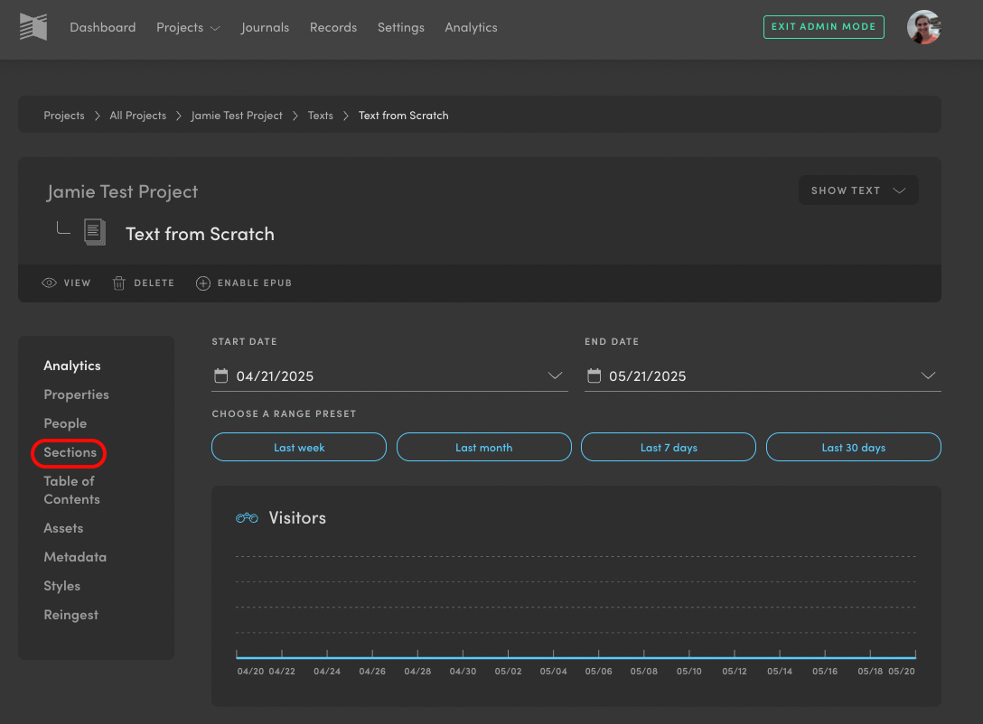Viewport: 983px width, 724px height.
Task: Open the Projects navigation dropdown
Action: (x=188, y=28)
